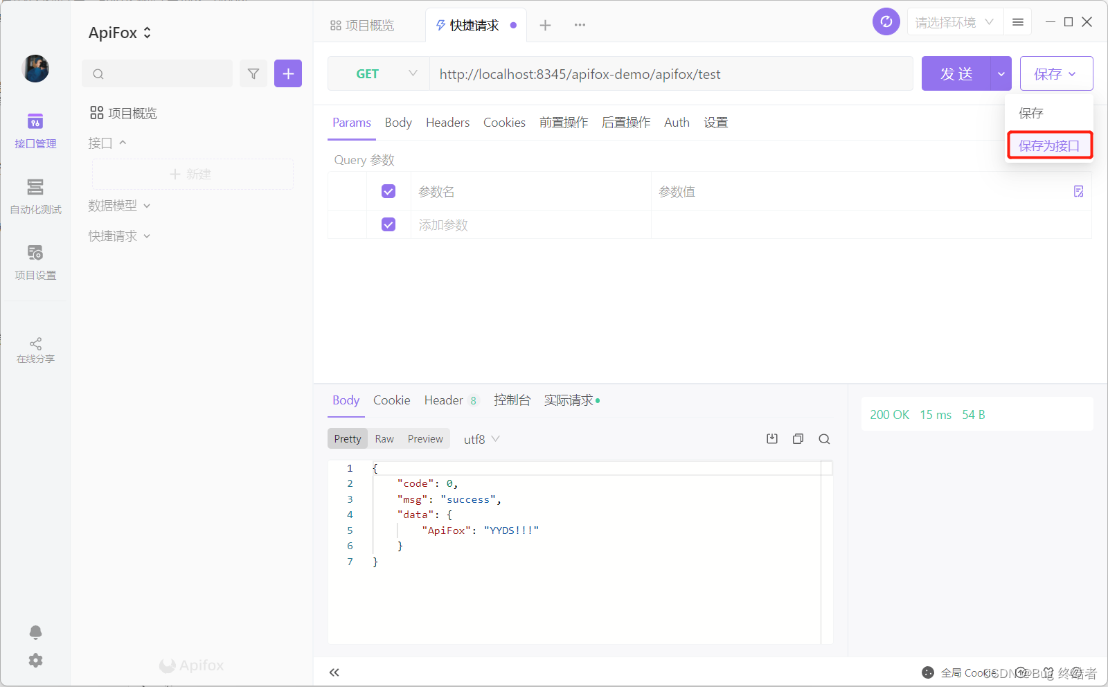Open the hamburger menu icon

pyautogui.click(x=1018, y=22)
